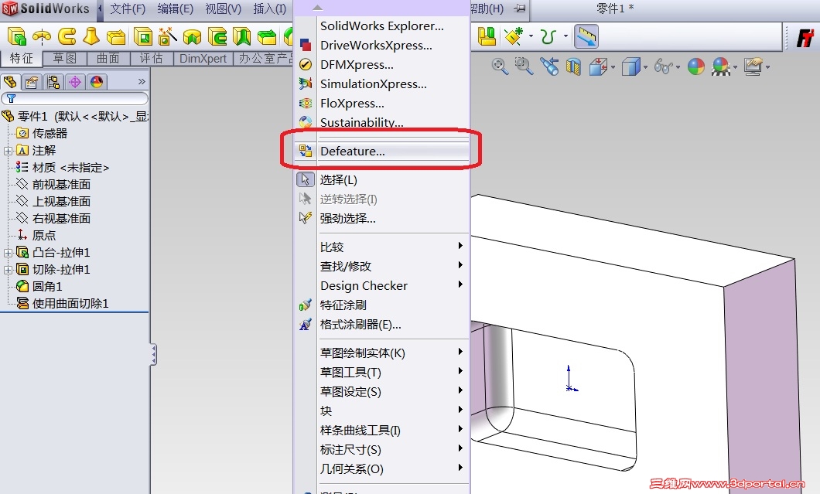Open the View Orientation dropdown arrow

(613, 67)
